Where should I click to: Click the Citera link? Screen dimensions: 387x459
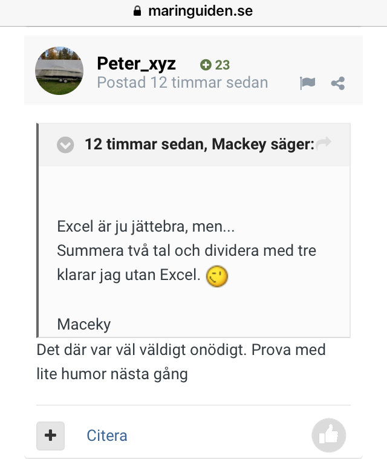click(x=107, y=435)
